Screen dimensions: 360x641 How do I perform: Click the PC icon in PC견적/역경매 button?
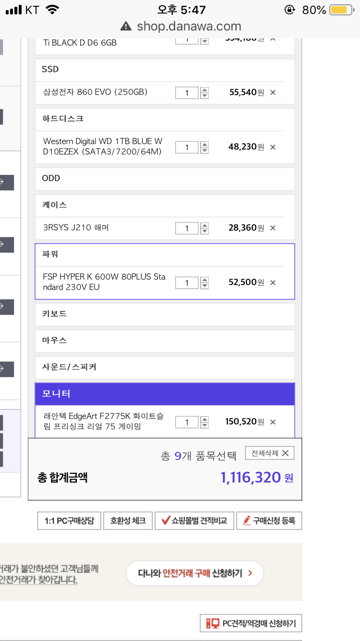coord(212,624)
